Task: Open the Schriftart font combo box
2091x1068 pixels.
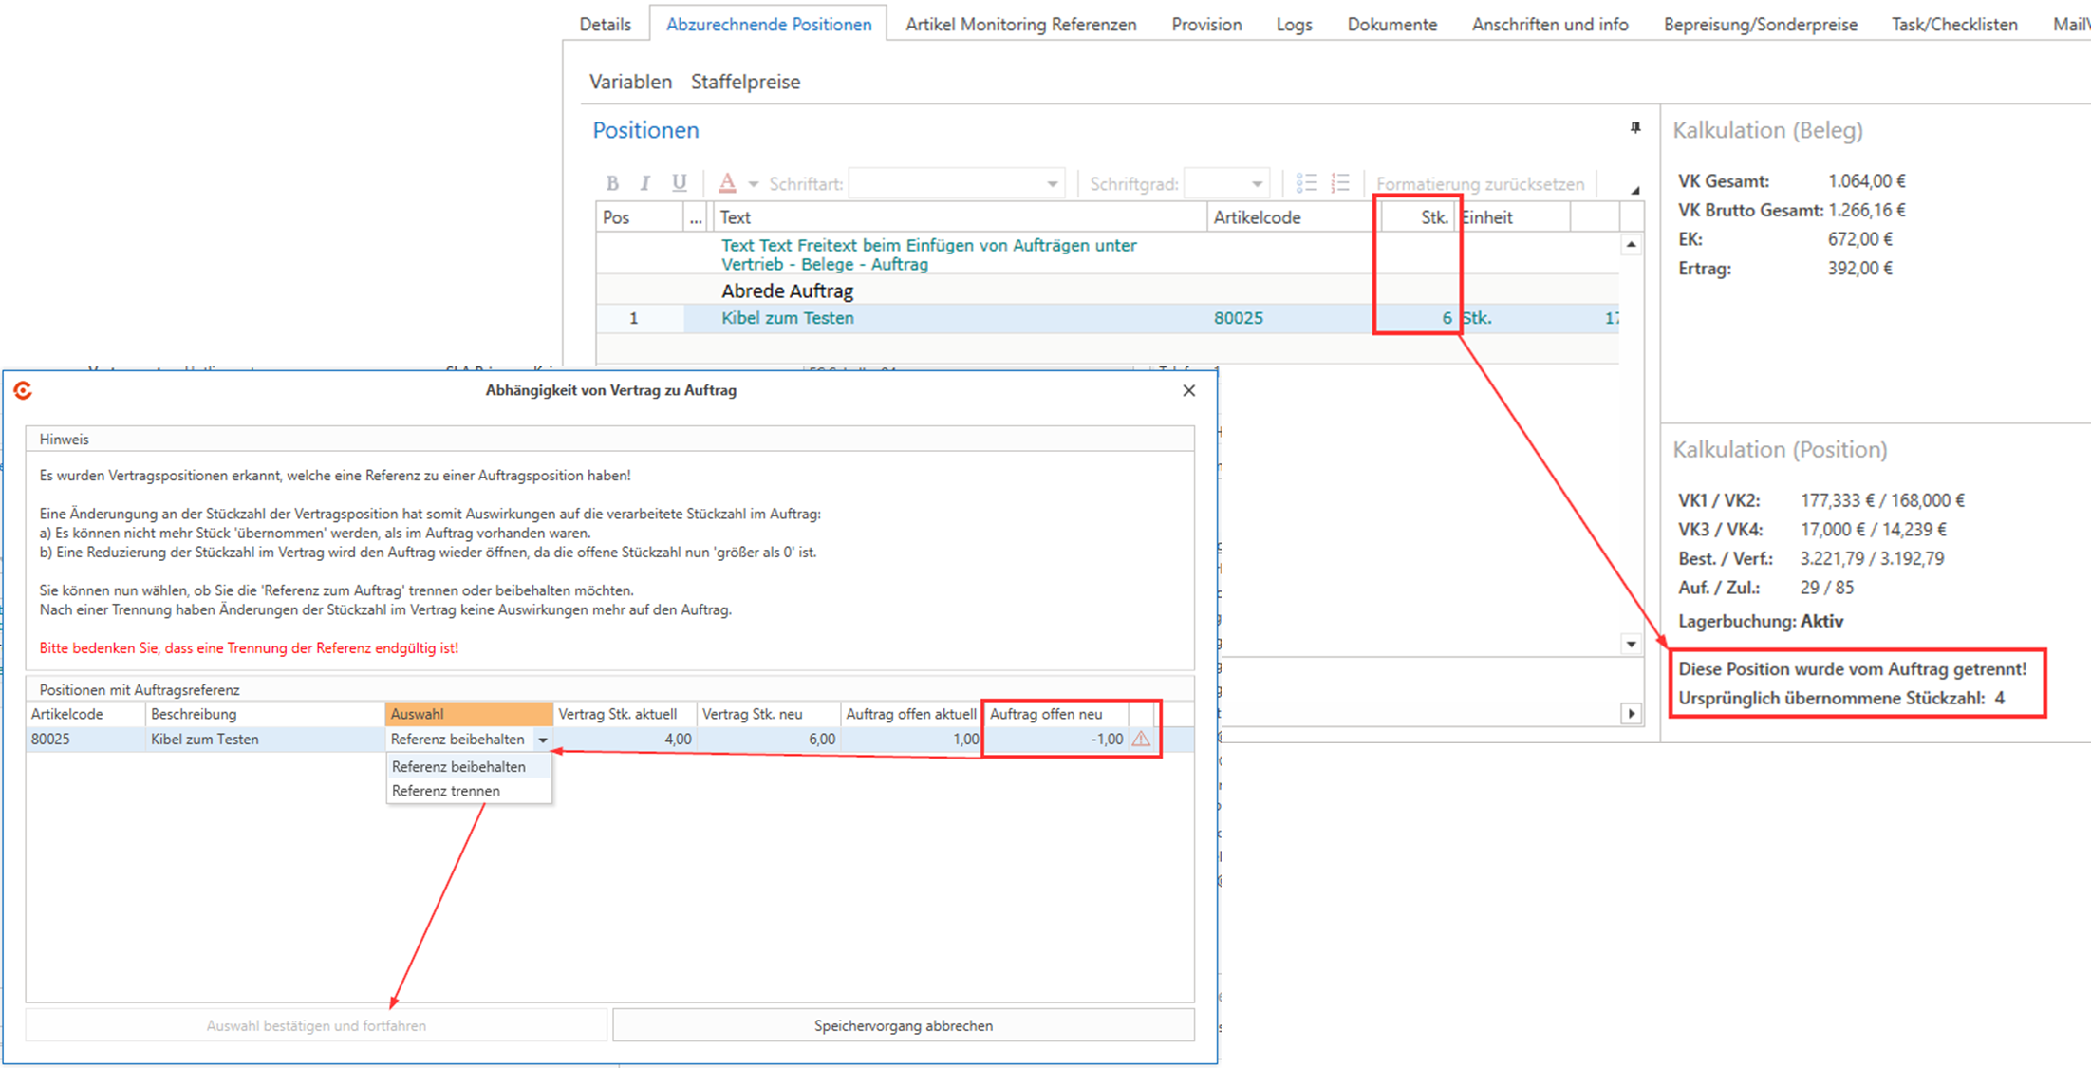Action: click(956, 183)
